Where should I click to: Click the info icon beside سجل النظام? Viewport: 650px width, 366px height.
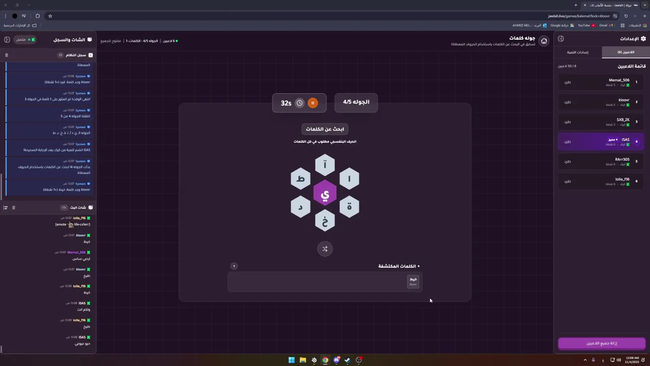pos(90,55)
